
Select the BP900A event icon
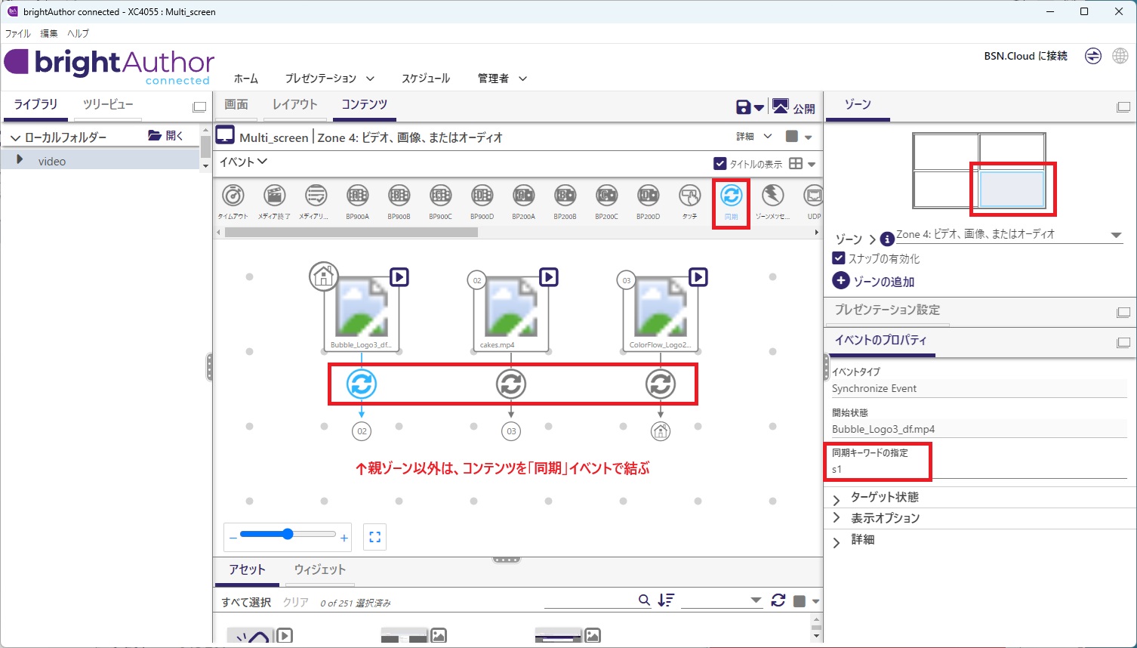click(x=357, y=196)
